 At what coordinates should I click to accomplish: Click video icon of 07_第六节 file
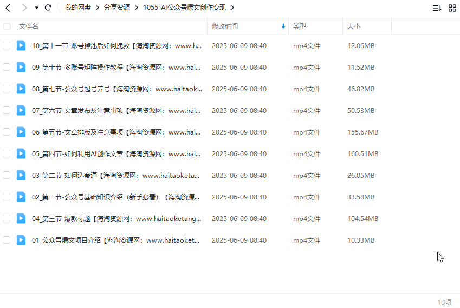[21, 110]
